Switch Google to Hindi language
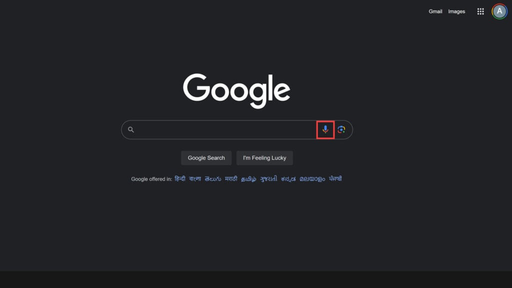The image size is (512, 288). pyautogui.click(x=180, y=178)
